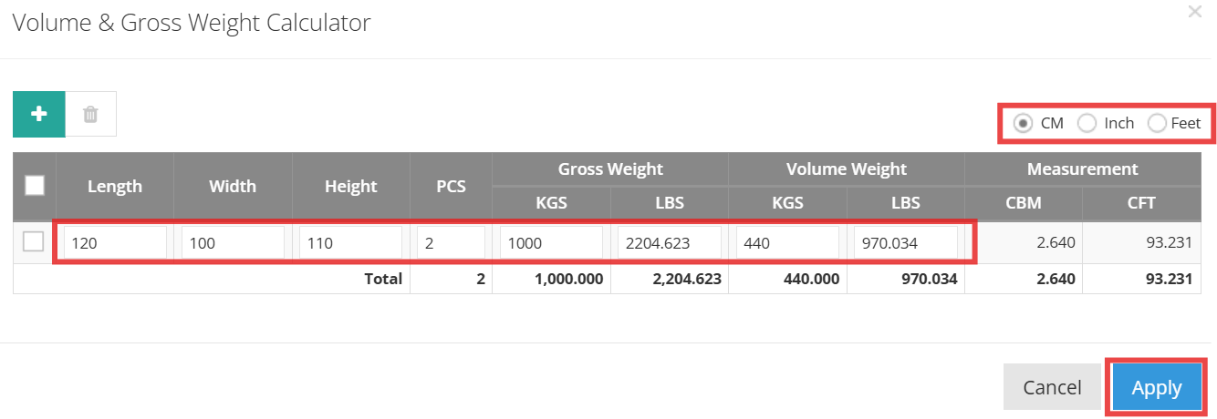Viewport: 1217px width, 419px height.
Task: Select the CM unit radio button
Action: (x=1024, y=123)
